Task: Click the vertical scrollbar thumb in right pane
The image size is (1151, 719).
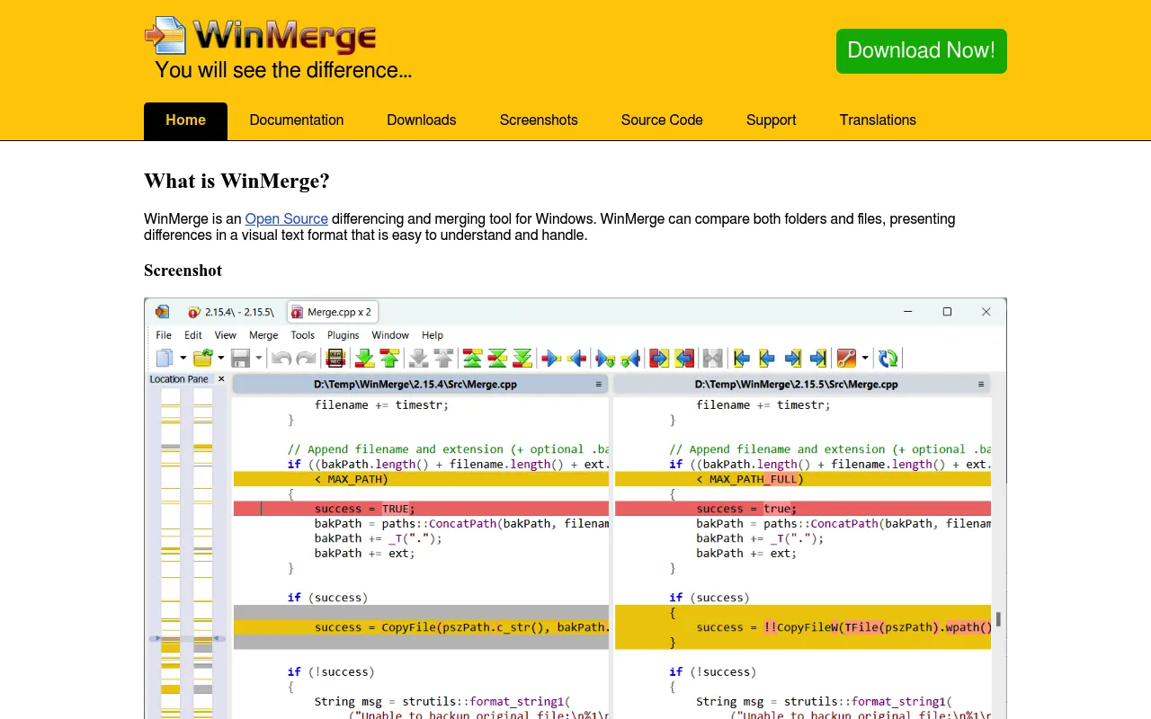Action: [x=998, y=619]
